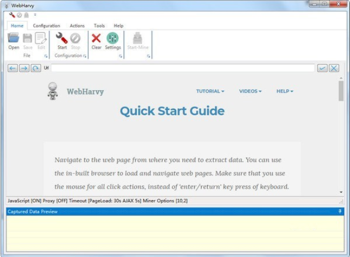Switch to the Configuration ribbon tab
Viewport: 350px width, 257px height.
(46, 26)
